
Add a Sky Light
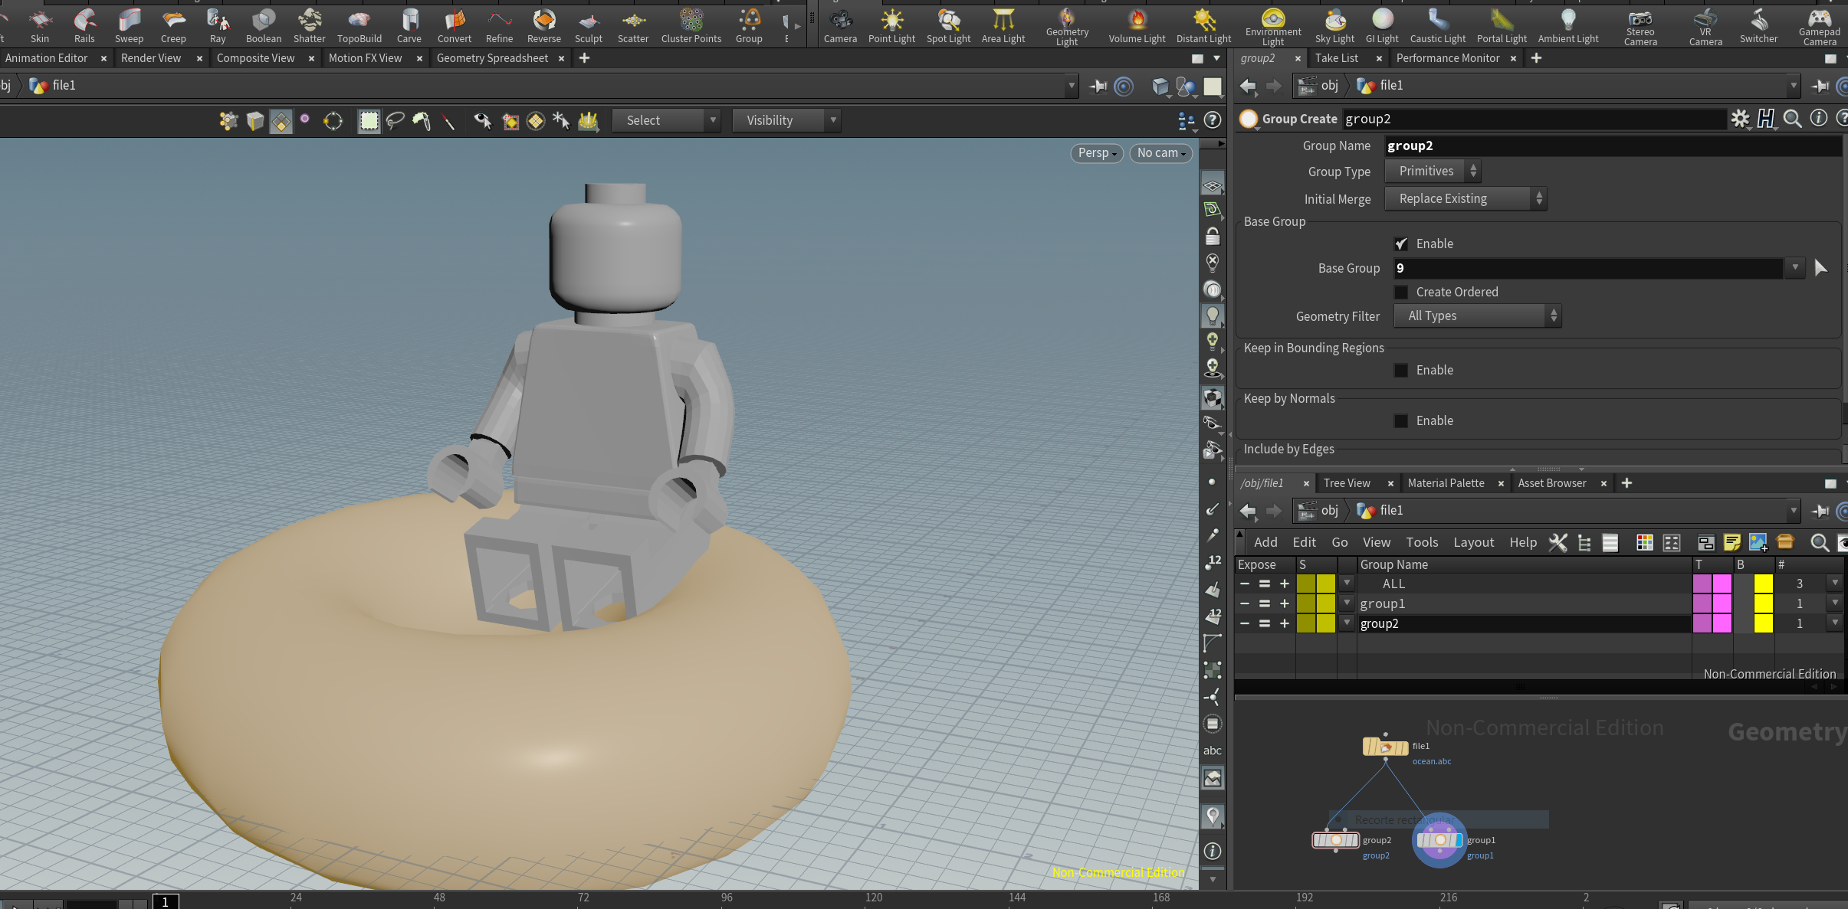click(1334, 25)
